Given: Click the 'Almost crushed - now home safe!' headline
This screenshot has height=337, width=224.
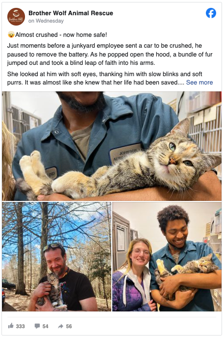Looking at the screenshot, I should click(x=61, y=34).
